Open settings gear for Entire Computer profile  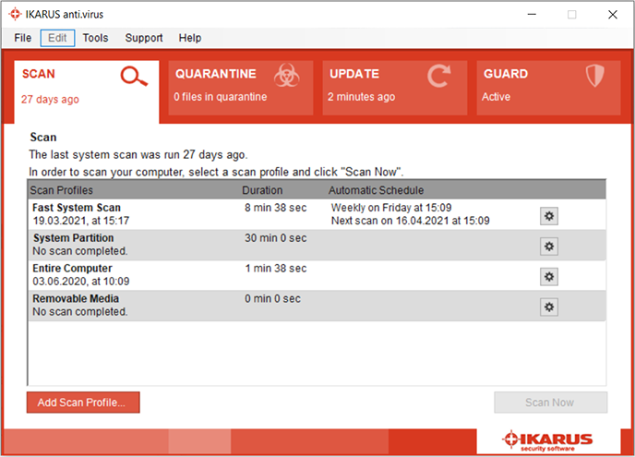point(549,276)
